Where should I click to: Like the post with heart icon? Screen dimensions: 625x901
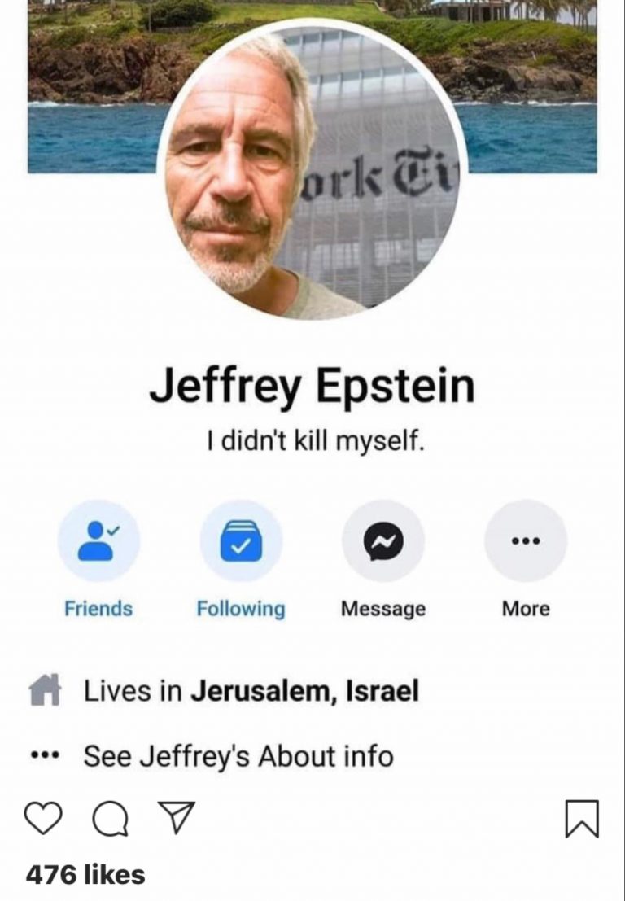[43, 818]
